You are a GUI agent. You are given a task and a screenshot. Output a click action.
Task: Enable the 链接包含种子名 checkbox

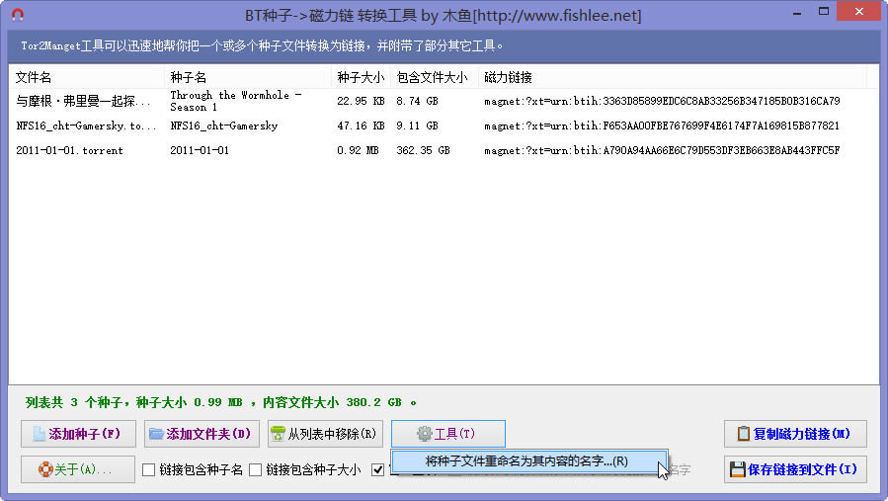[149, 470]
